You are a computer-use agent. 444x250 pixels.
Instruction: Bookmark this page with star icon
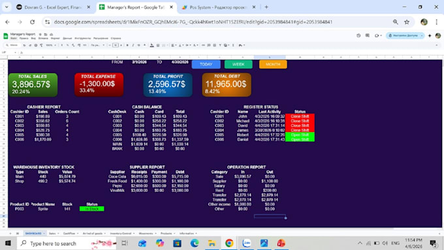pyautogui.click(x=407, y=22)
